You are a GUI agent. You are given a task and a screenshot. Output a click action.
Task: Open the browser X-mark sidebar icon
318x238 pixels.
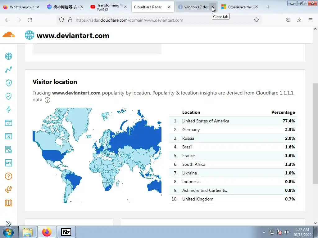(x=8, y=136)
